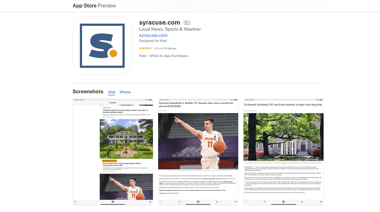Image resolution: width=380 pixels, height=212 pixels.
Task: Click the 4+ age rating badge
Action: point(187,23)
